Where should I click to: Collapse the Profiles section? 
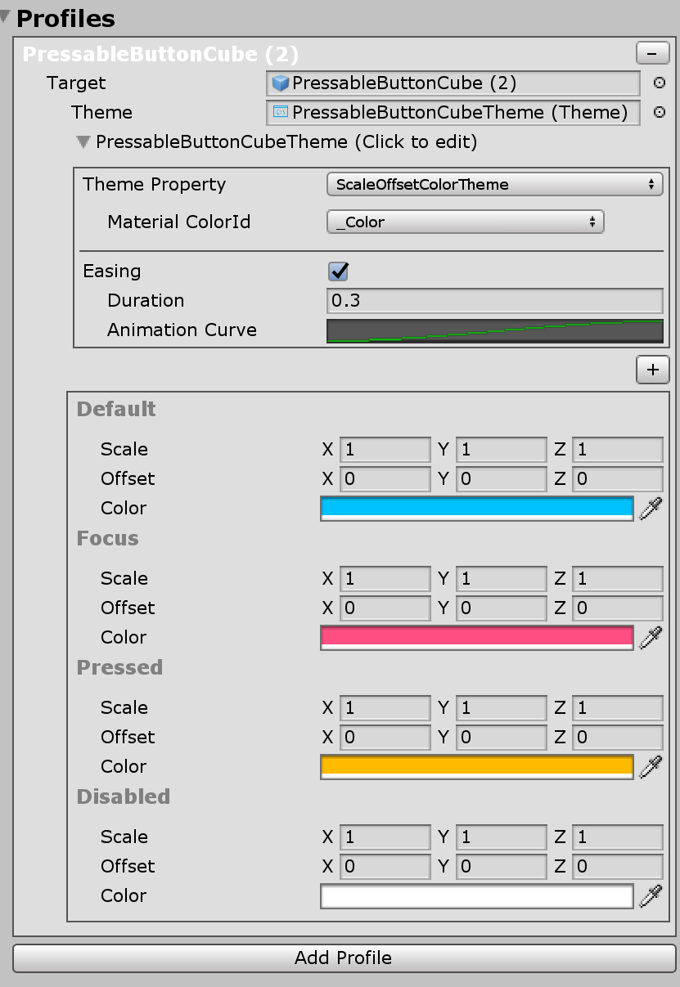[7, 17]
